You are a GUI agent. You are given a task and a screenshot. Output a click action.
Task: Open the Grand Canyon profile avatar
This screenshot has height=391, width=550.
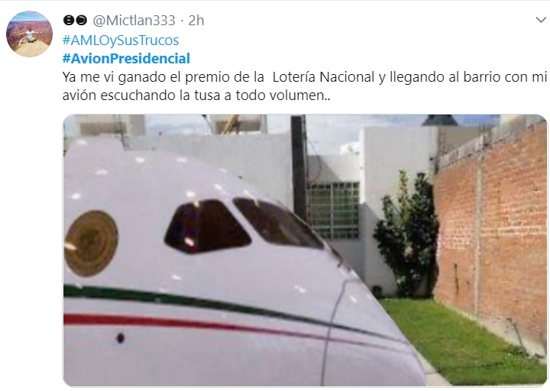coord(30,34)
